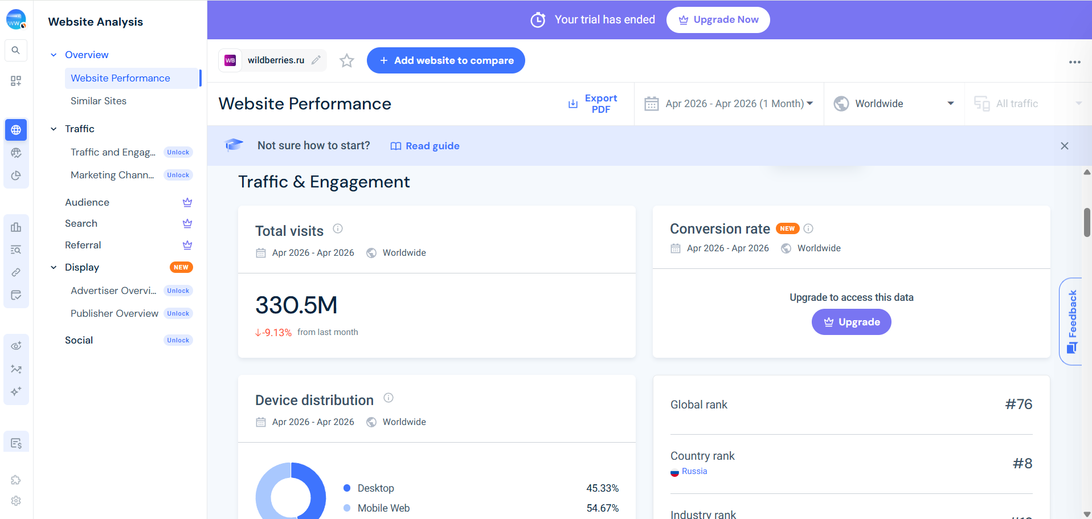This screenshot has width=1092, height=519.
Task: Click the crown icon beside Search
Action: coord(187,223)
